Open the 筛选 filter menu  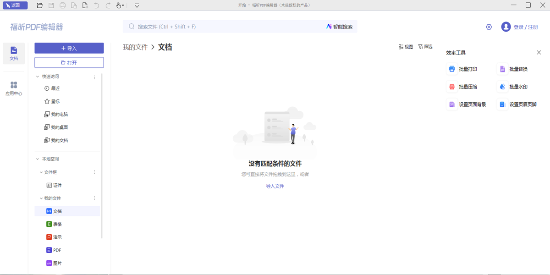(x=425, y=46)
